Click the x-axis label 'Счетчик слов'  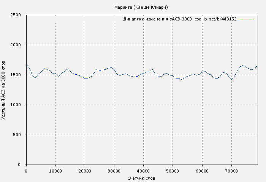[141, 178]
